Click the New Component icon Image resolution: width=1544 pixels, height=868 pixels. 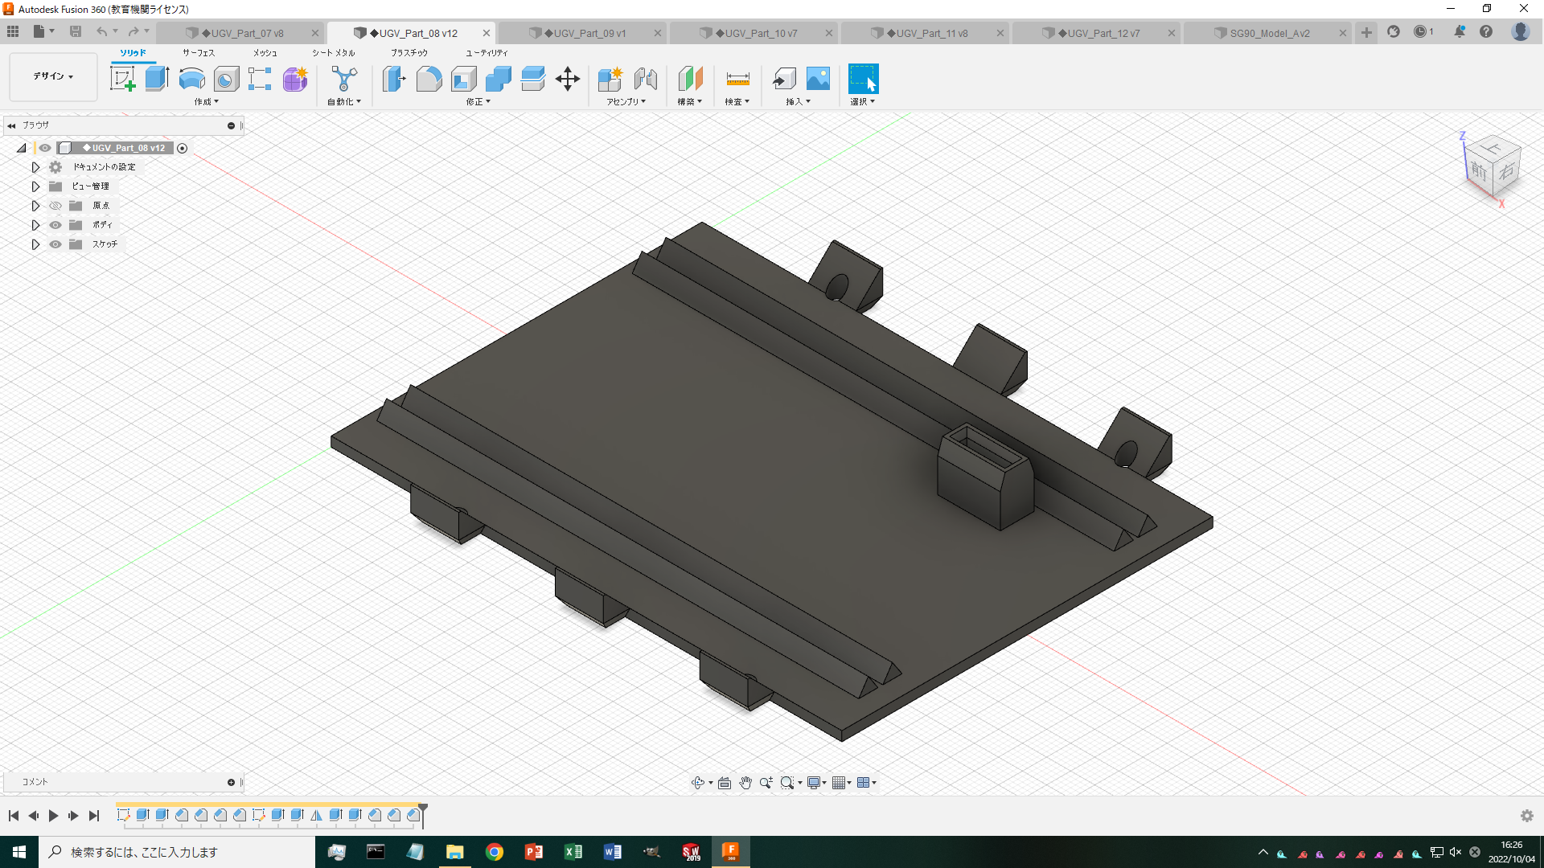(x=610, y=79)
